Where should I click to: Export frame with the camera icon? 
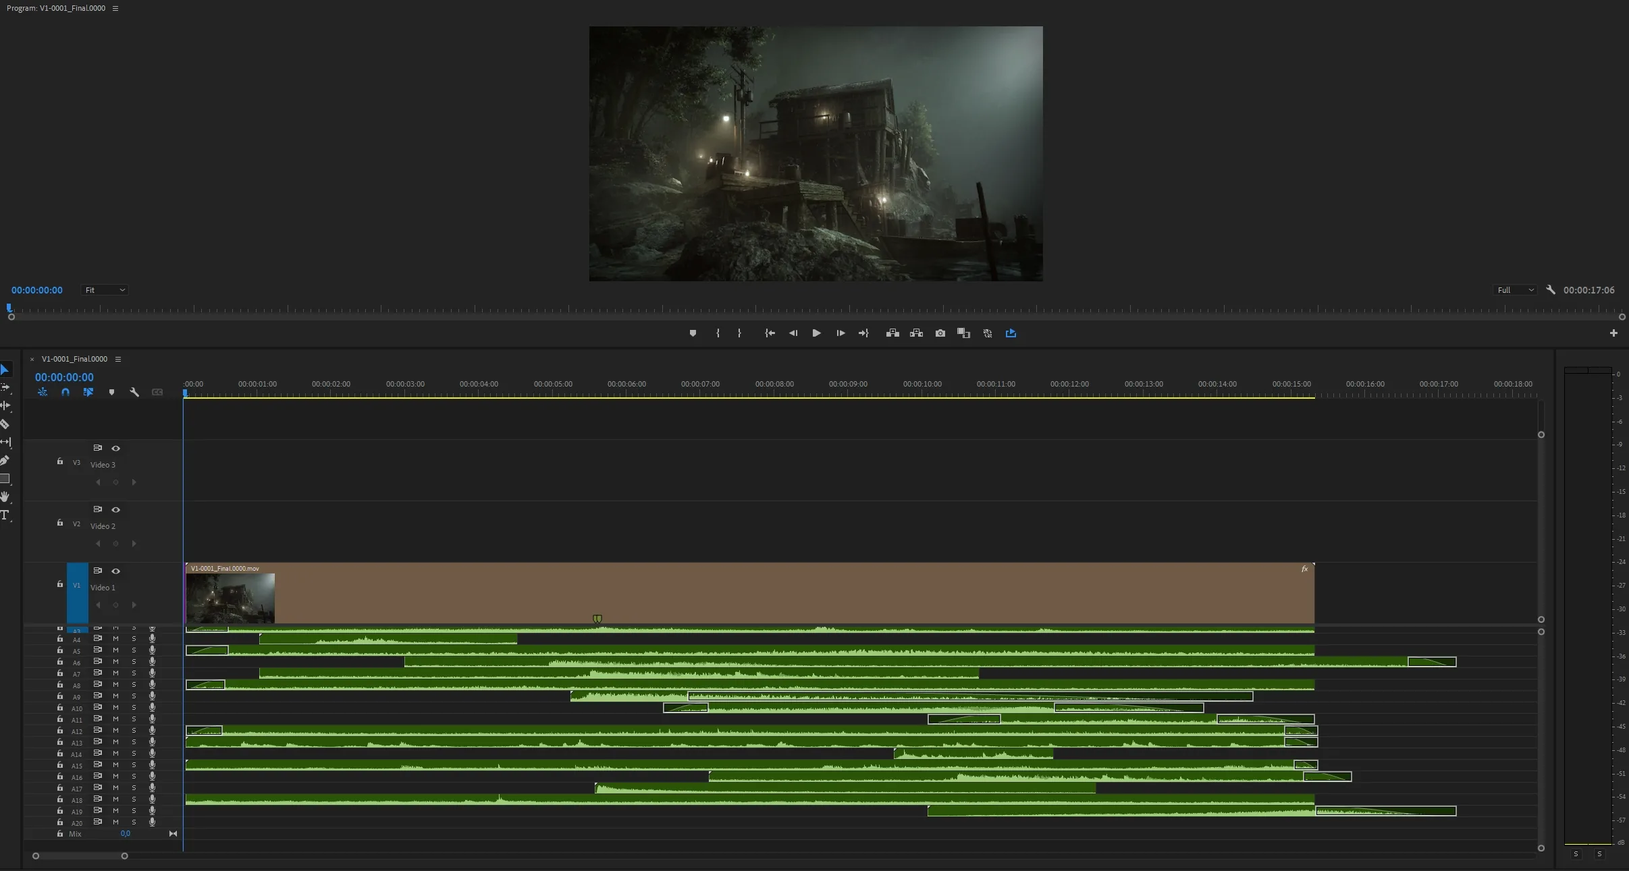click(940, 333)
